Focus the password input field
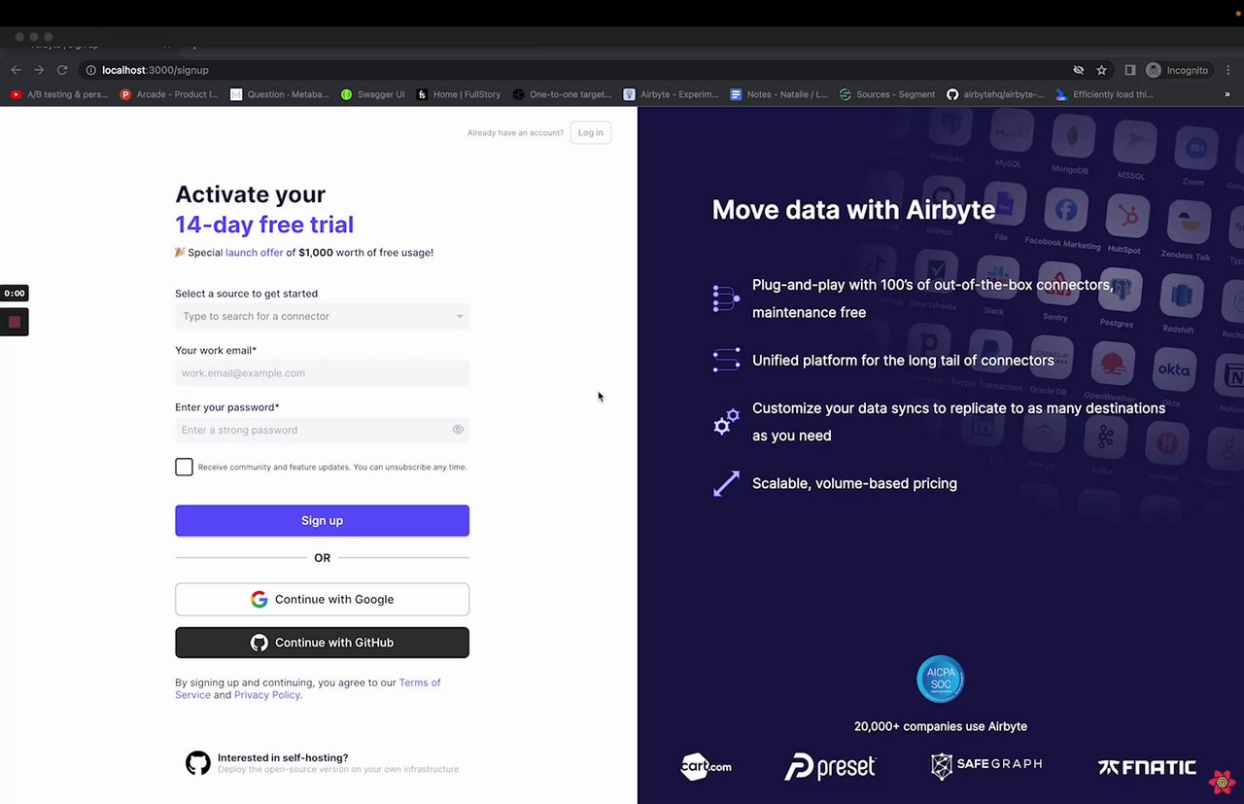The width and height of the screenshot is (1244, 804). pyautogui.click(x=322, y=430)
